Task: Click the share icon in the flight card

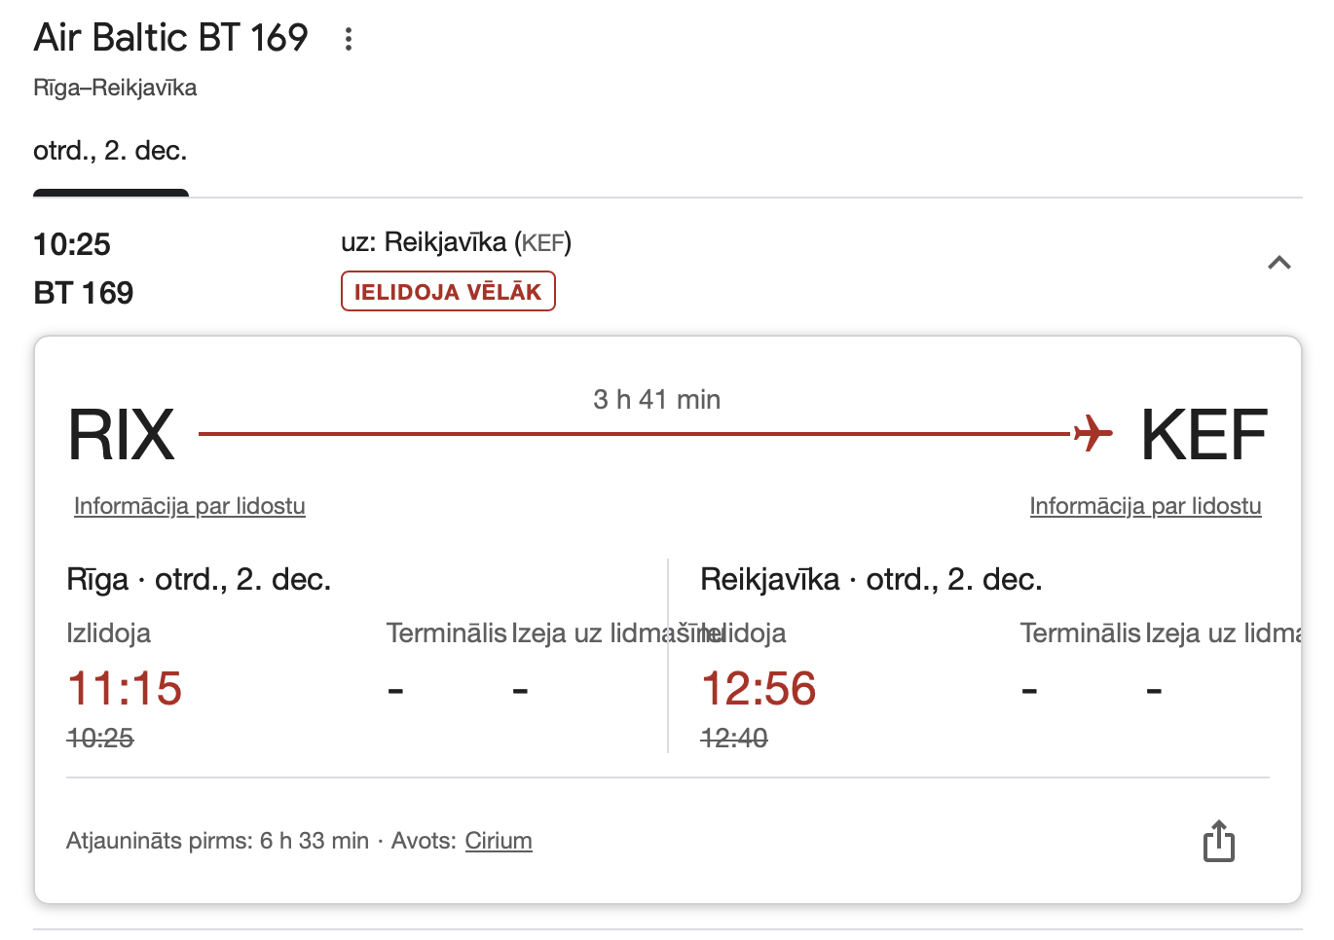Action: point(1218,842)
